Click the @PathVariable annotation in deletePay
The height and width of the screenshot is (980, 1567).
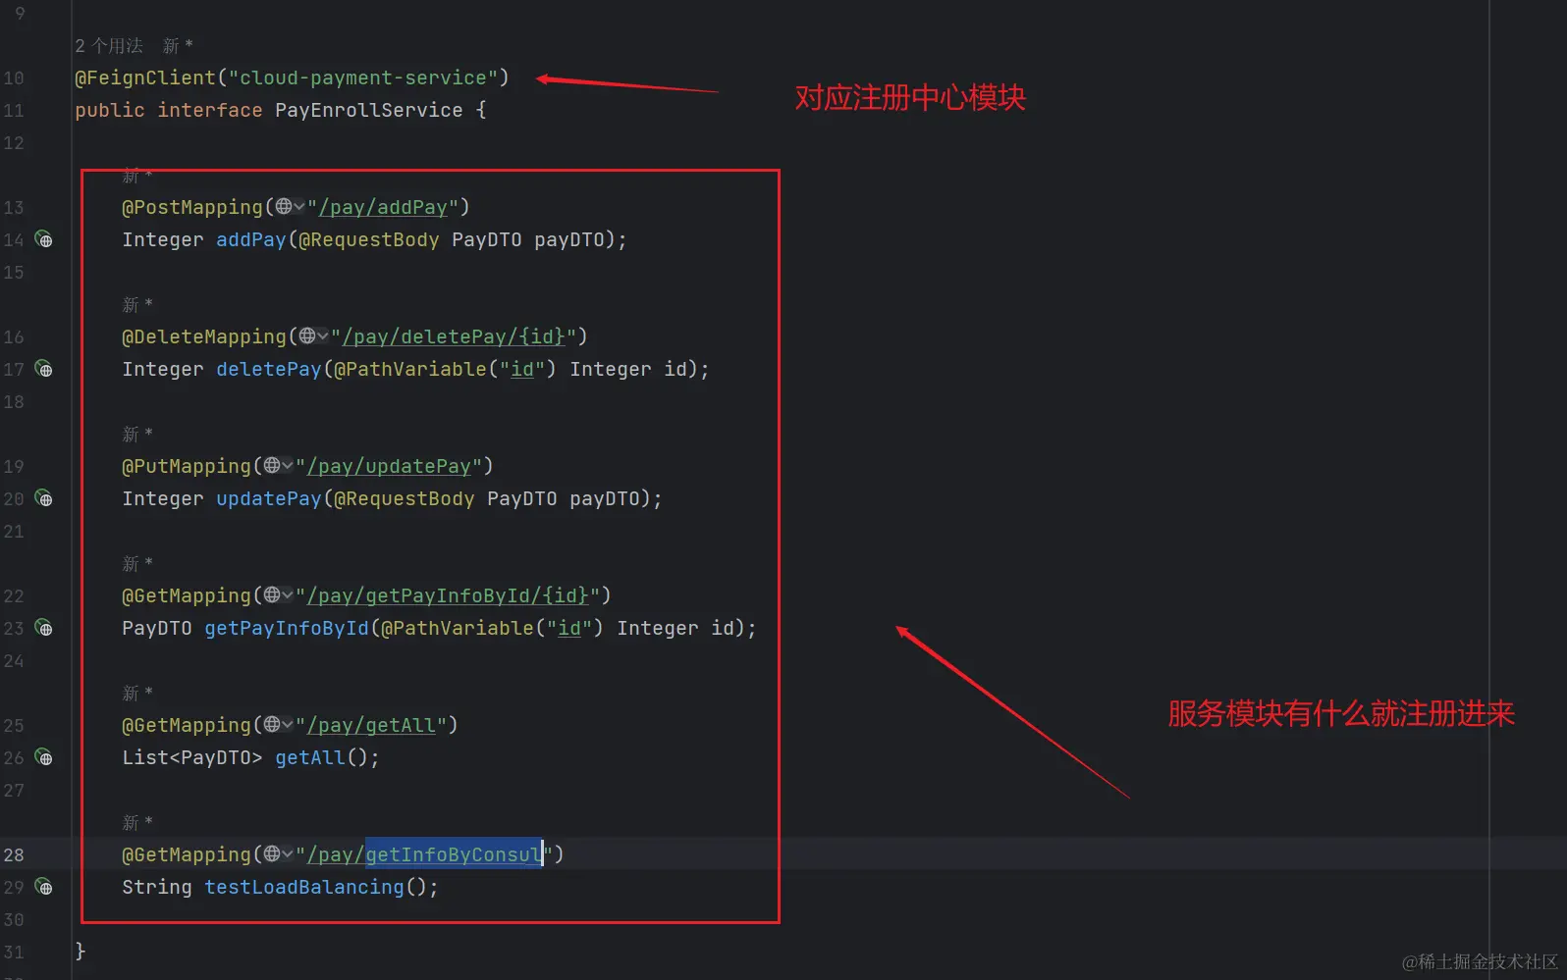[x=410, y=369]
